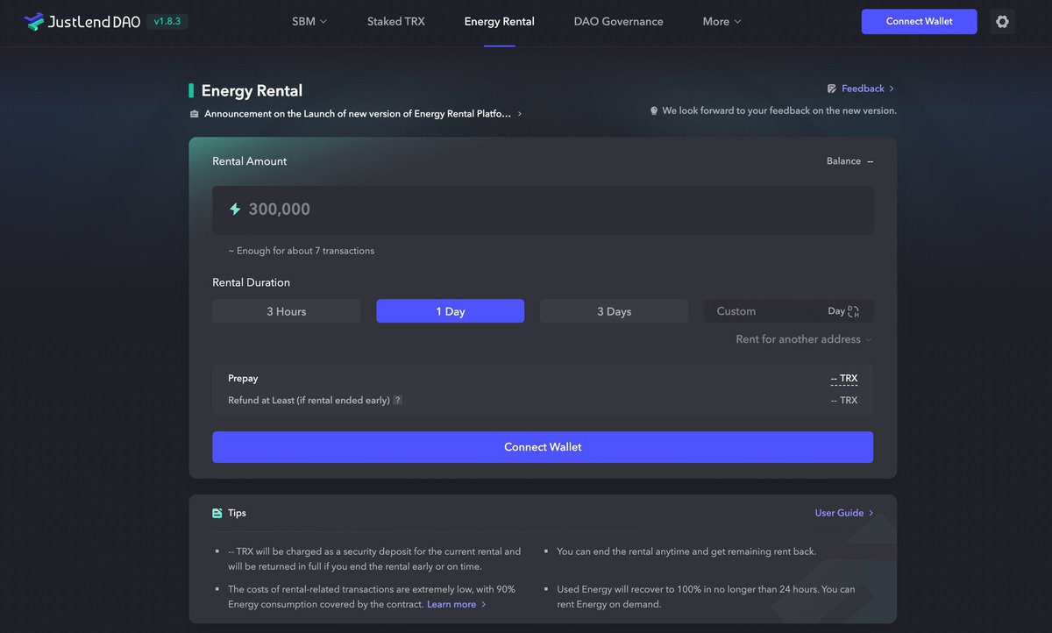Click the energy lightning bolt icon

(235, 210)
